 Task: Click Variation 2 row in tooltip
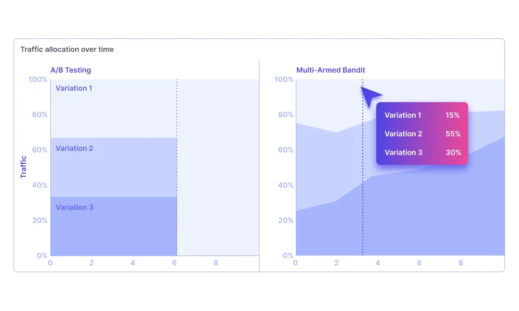pos(422,134)
